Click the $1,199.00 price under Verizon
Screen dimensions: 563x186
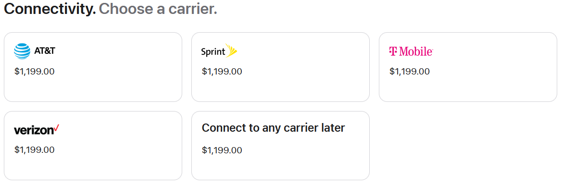[35, 150]
